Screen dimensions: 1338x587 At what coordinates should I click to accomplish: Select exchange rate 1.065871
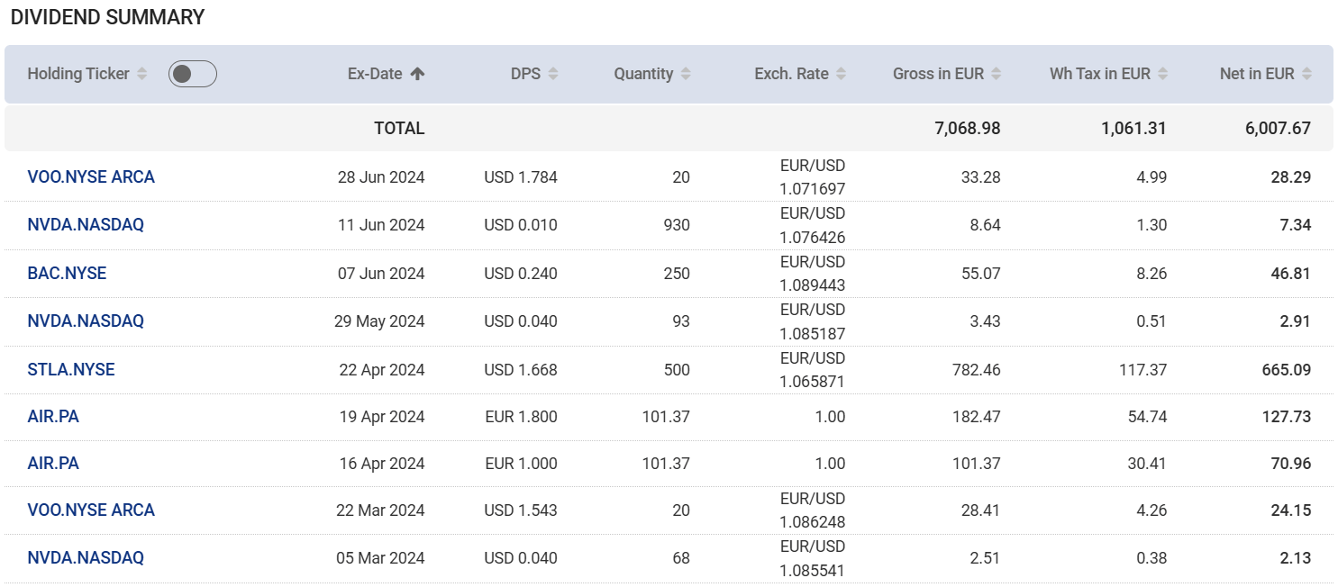[813, 382]
